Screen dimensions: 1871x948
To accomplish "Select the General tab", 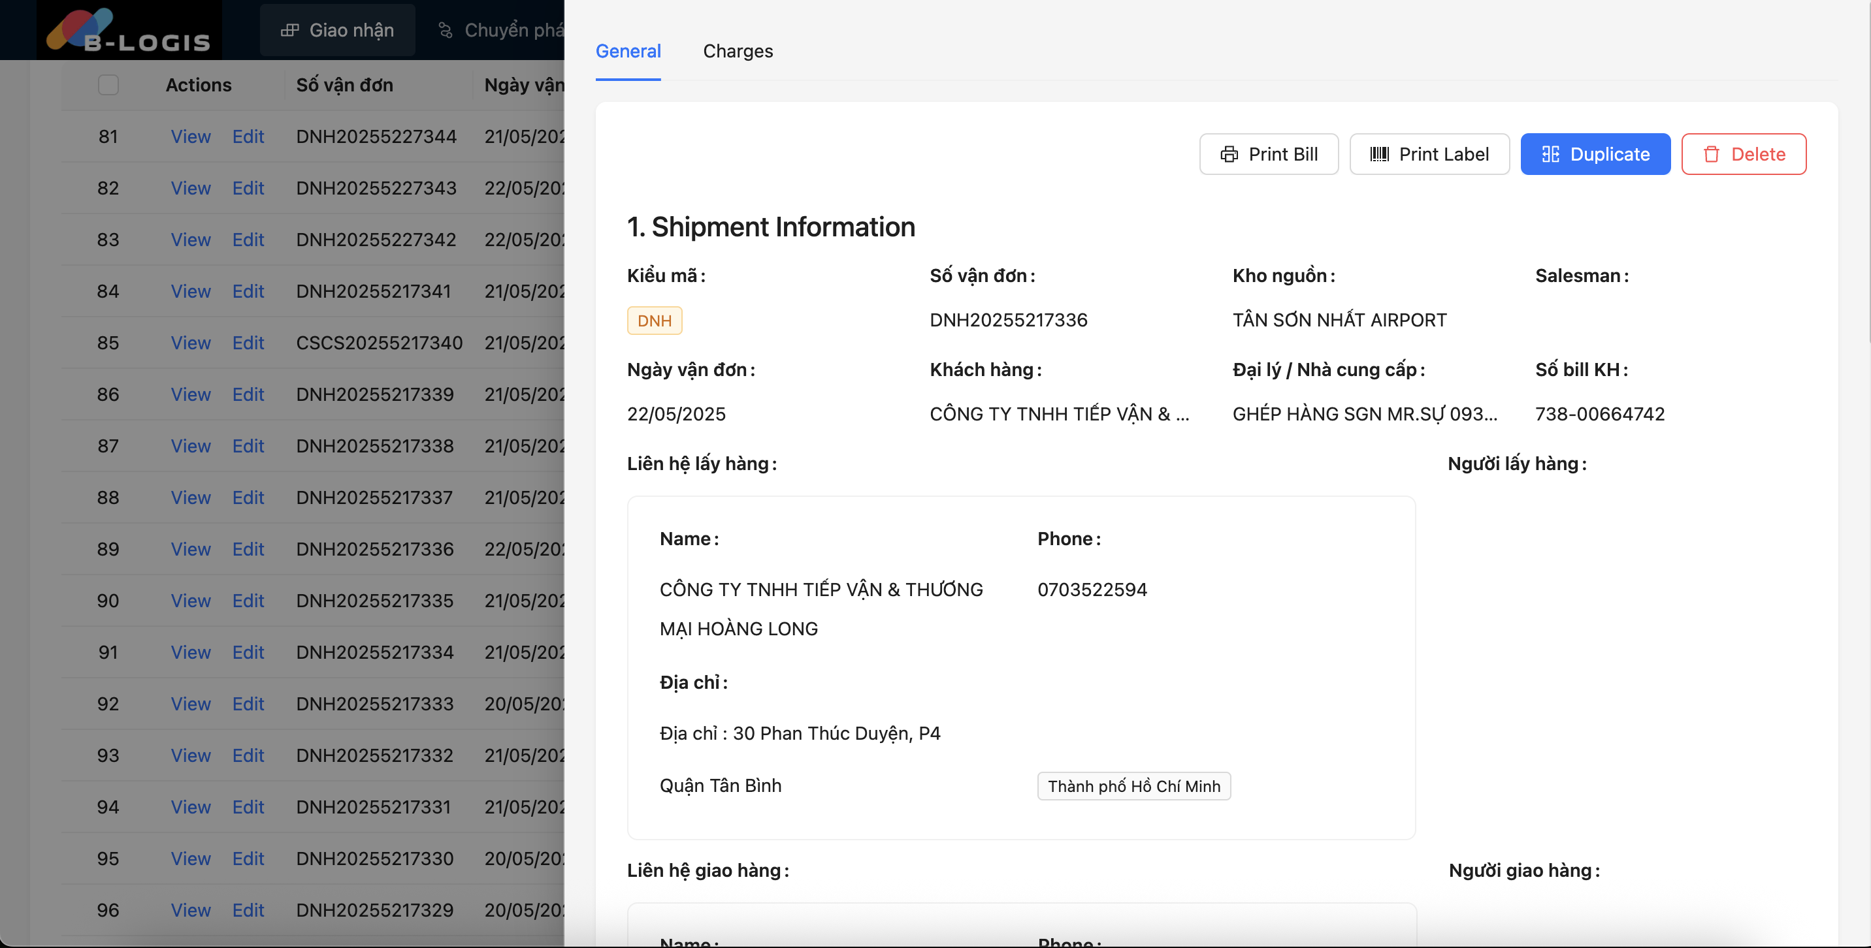I will pyautogui.click(x=628, y=51).
